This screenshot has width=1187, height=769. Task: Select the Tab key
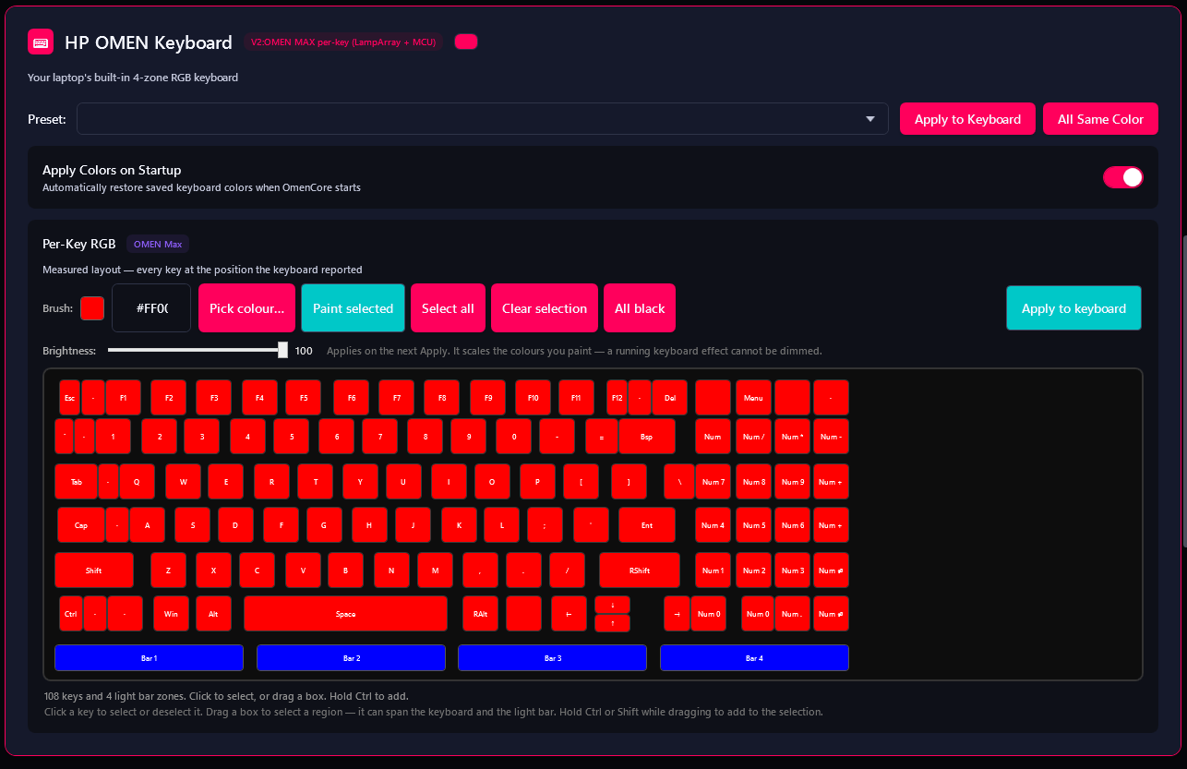pos(77,482)
